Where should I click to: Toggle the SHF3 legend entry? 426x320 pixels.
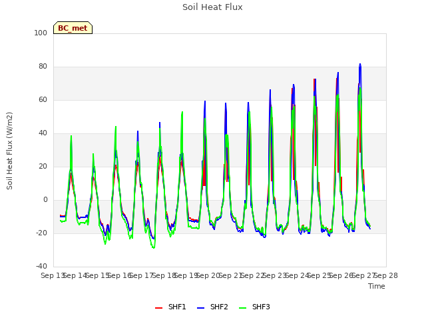click(x=254, y=307)
